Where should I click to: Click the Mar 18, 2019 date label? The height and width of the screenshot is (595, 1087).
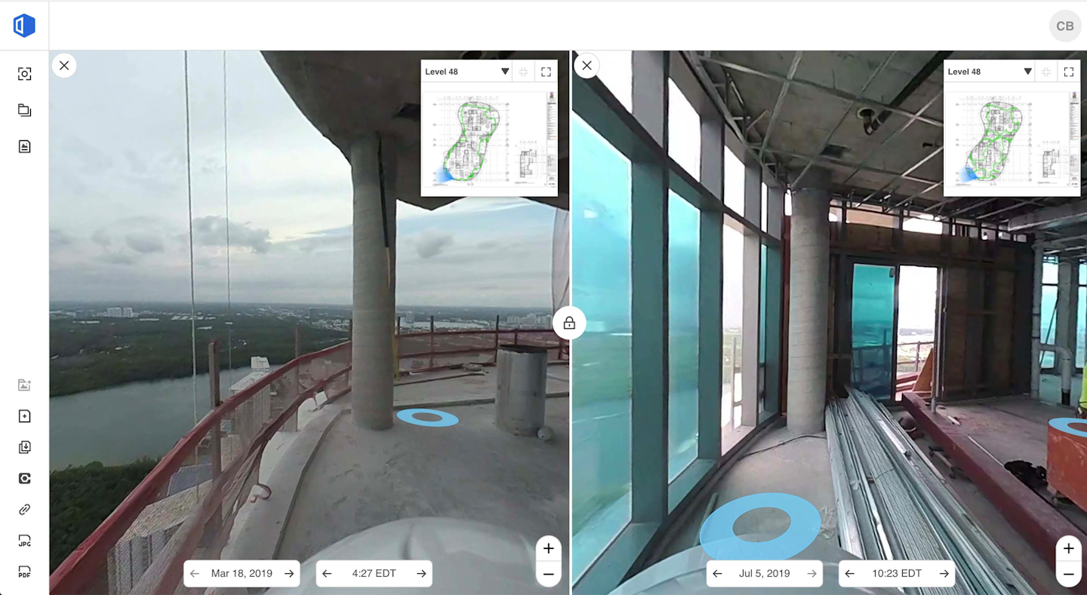[242, 574]
